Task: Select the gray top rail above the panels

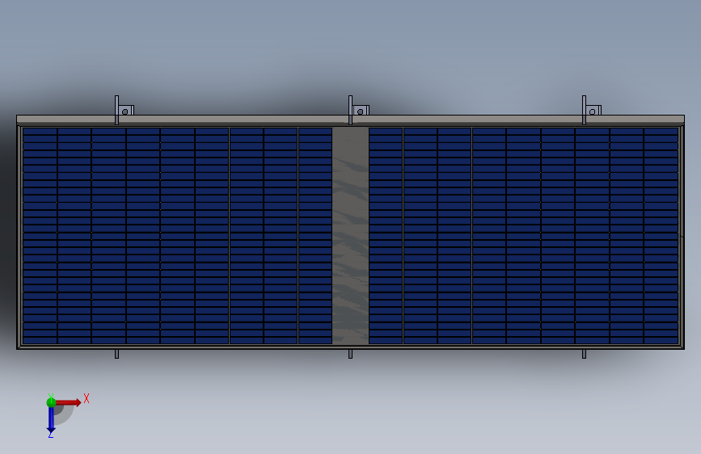Action: click(351, 120)
